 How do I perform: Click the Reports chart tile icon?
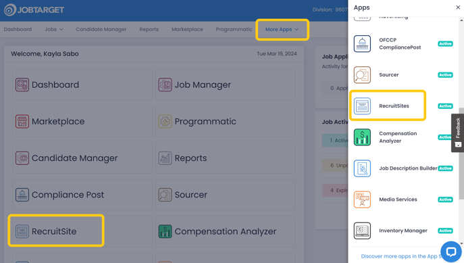165,158
